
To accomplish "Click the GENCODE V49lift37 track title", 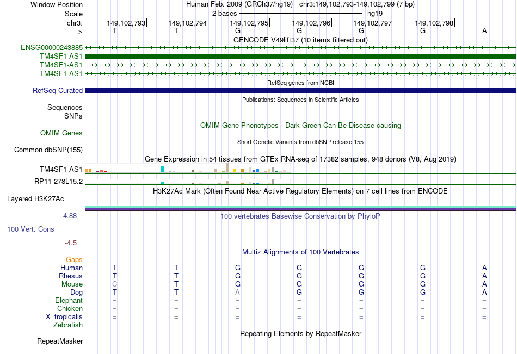I will [300, 40].
